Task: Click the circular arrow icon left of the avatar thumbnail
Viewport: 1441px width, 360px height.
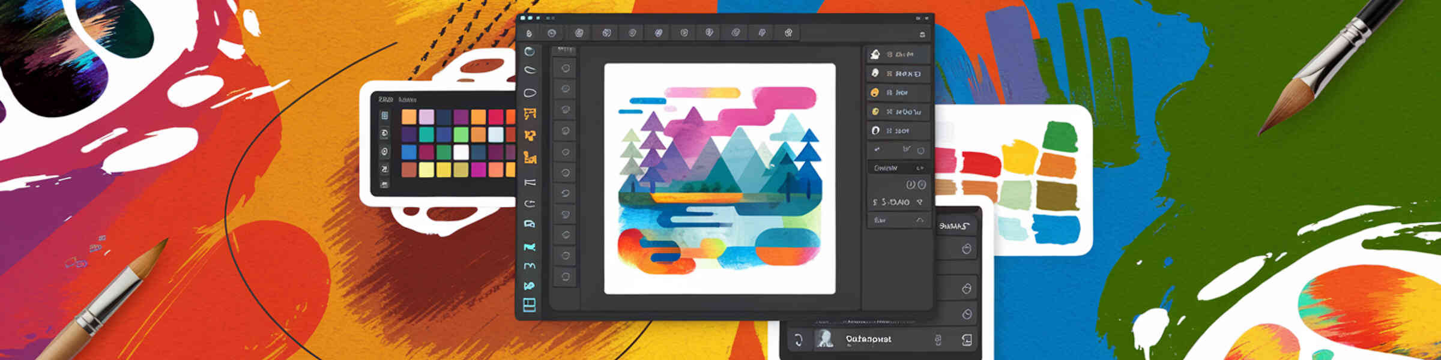Action: (x=799, y=340)
